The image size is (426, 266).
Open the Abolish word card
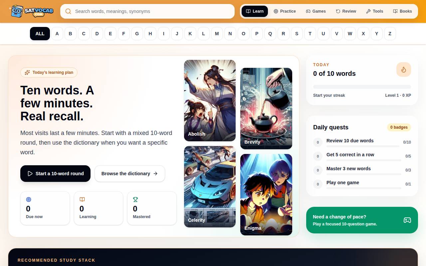(x=210, y=101)
